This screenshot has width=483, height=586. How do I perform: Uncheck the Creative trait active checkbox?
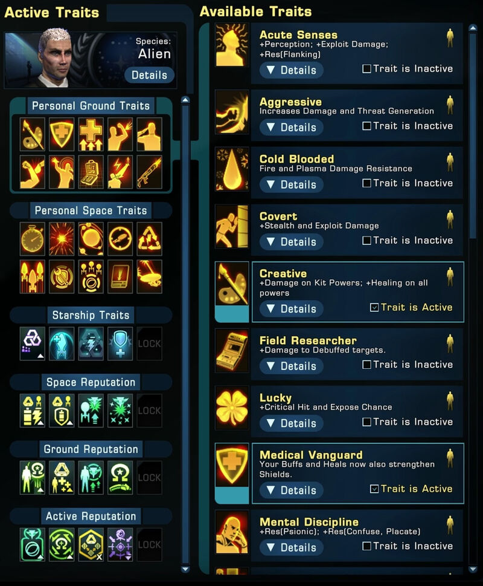(374, 307)
